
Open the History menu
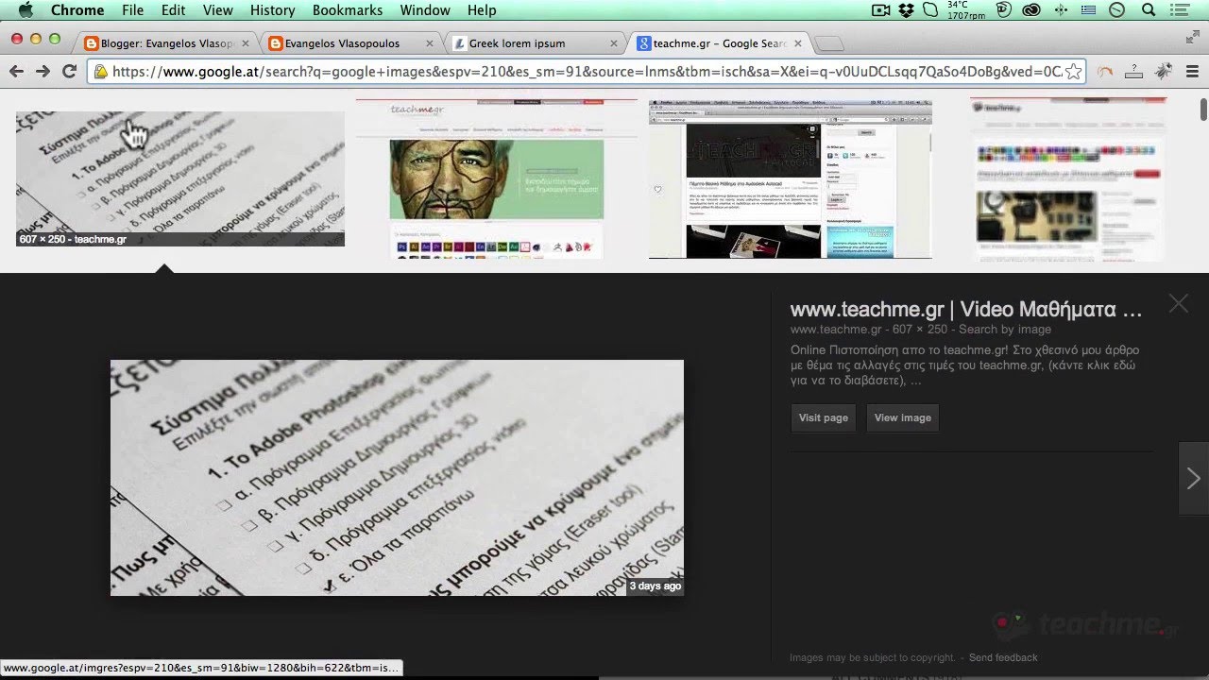coord(273,10)
